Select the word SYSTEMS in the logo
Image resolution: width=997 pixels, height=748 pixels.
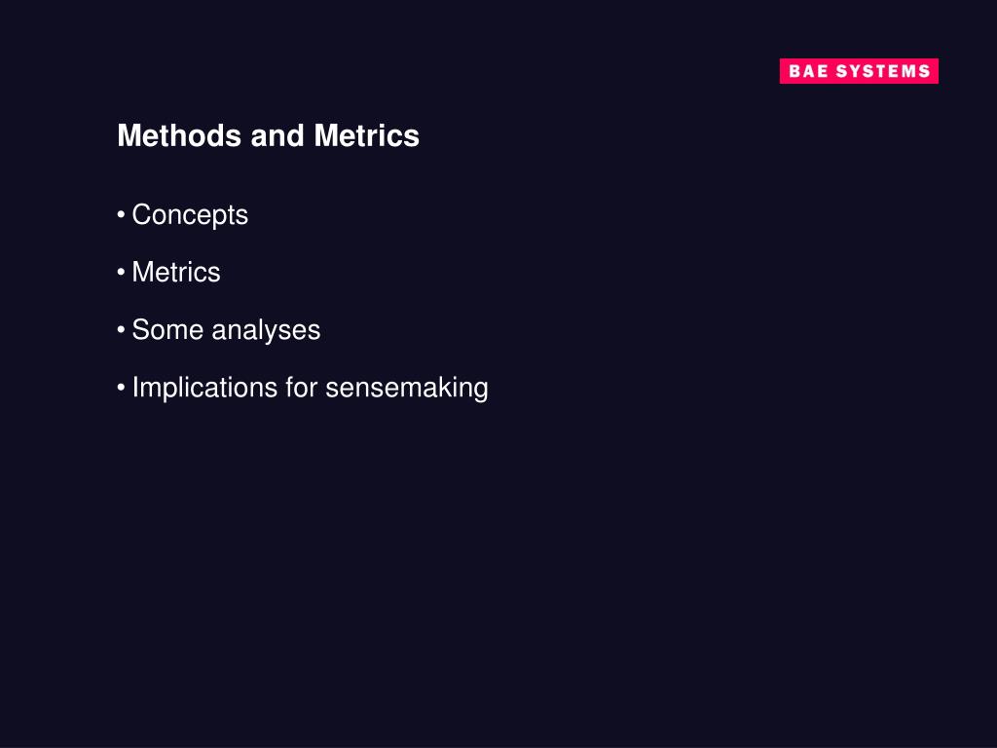pos(883,71)
